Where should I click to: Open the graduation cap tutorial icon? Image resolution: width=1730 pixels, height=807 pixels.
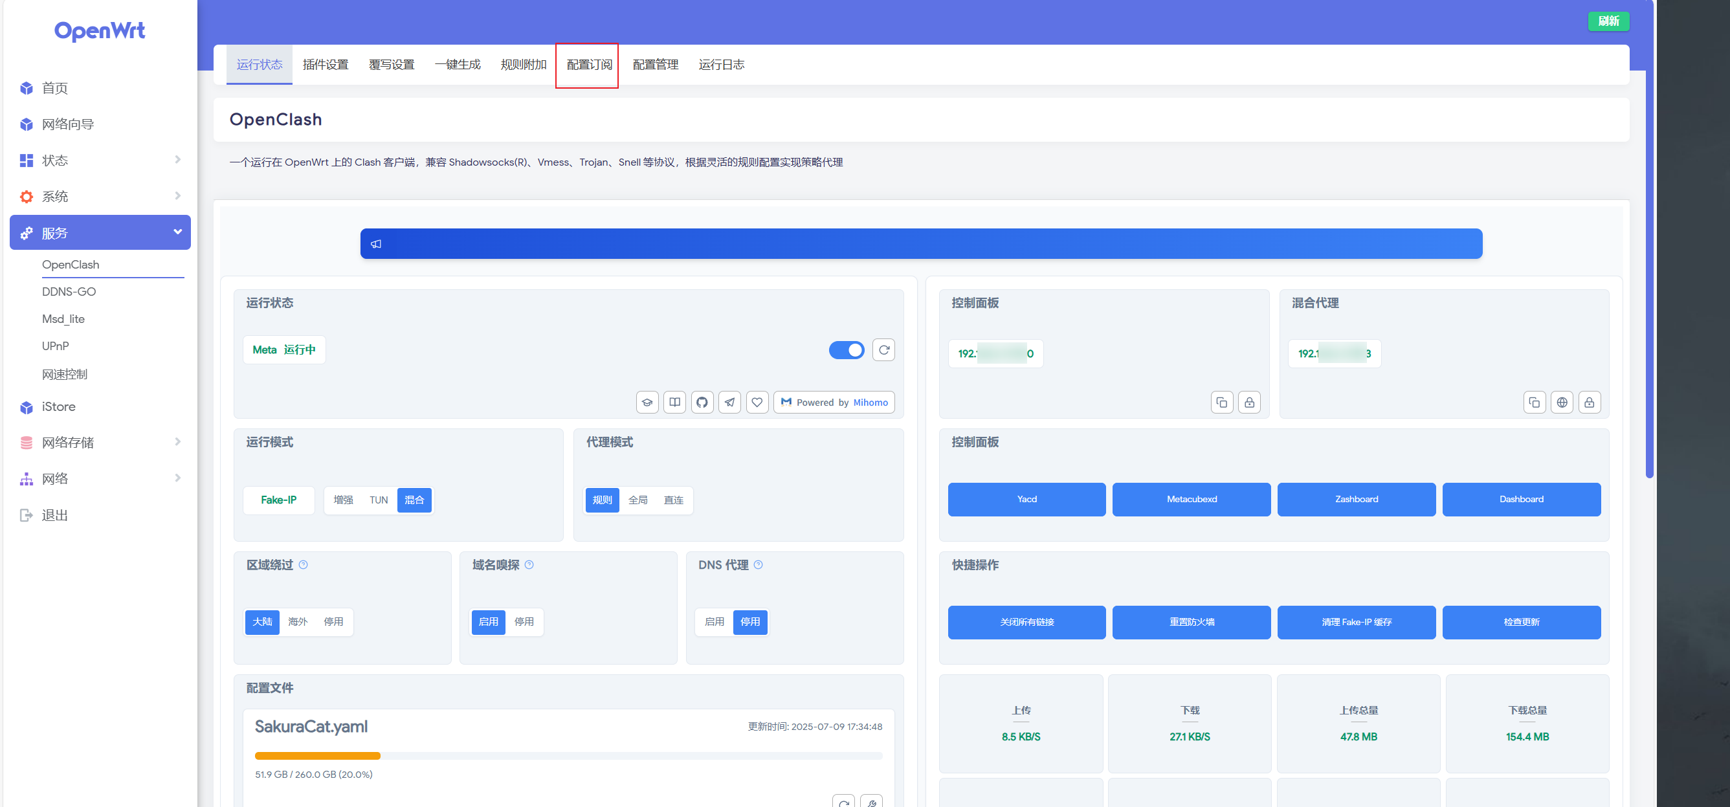point(647,402)
